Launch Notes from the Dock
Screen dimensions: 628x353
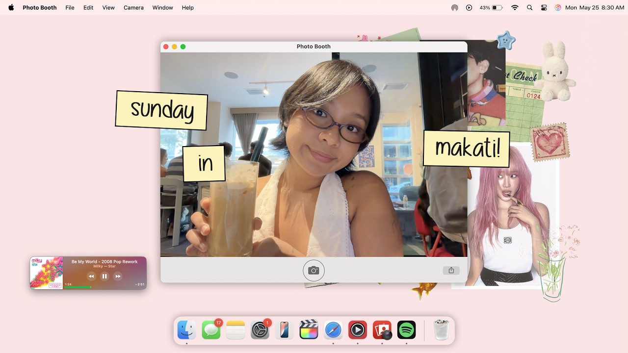(235, 330)
